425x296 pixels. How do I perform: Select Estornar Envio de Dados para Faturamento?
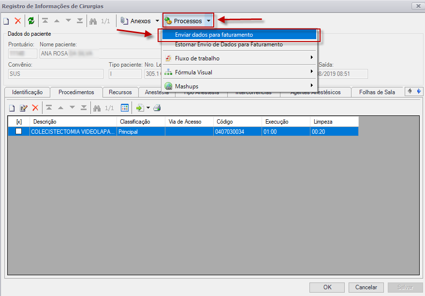coord(239,44)
